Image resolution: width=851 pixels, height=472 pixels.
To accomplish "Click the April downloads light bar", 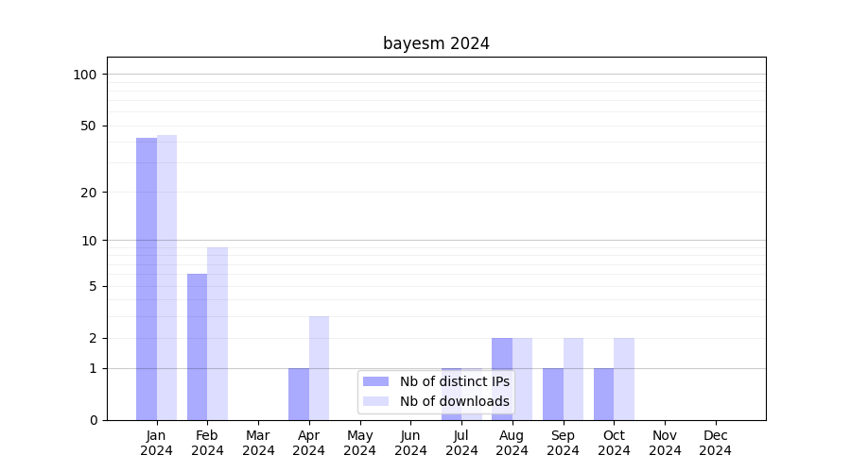I will pos(319,368).
